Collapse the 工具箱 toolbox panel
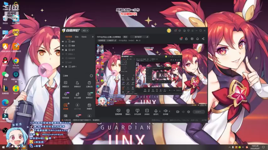The height and width of the screenshot is (150, 268). (x=91, y=76)
